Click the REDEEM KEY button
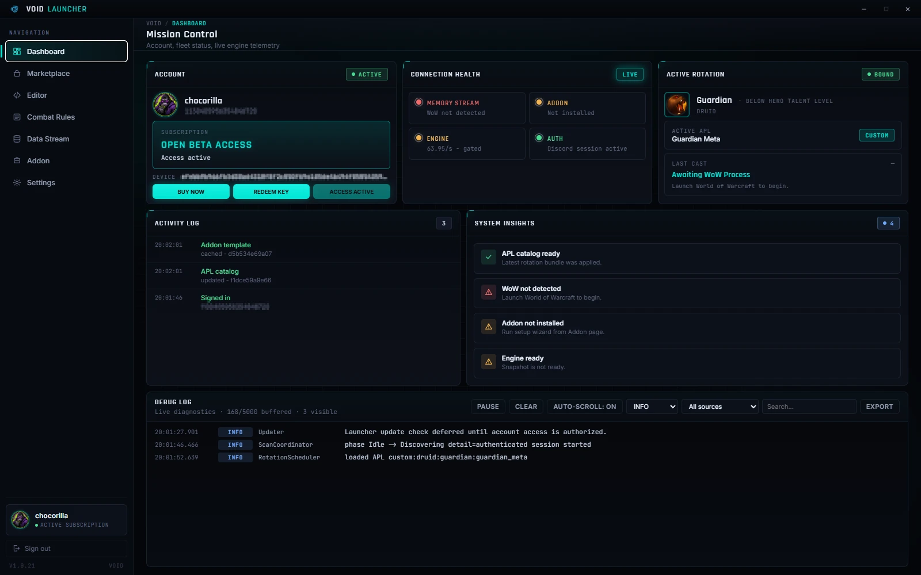Viewport: 921px width, 575px height. (271, 191)
